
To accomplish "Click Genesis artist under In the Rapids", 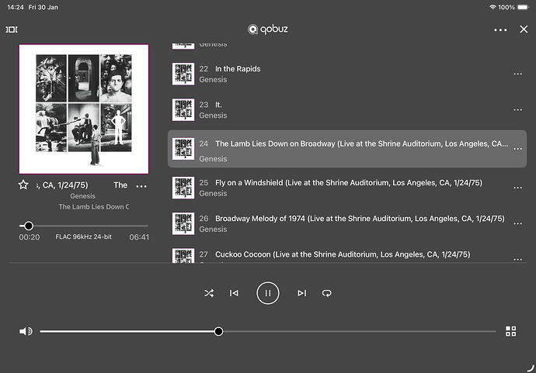I will [213, 80].
